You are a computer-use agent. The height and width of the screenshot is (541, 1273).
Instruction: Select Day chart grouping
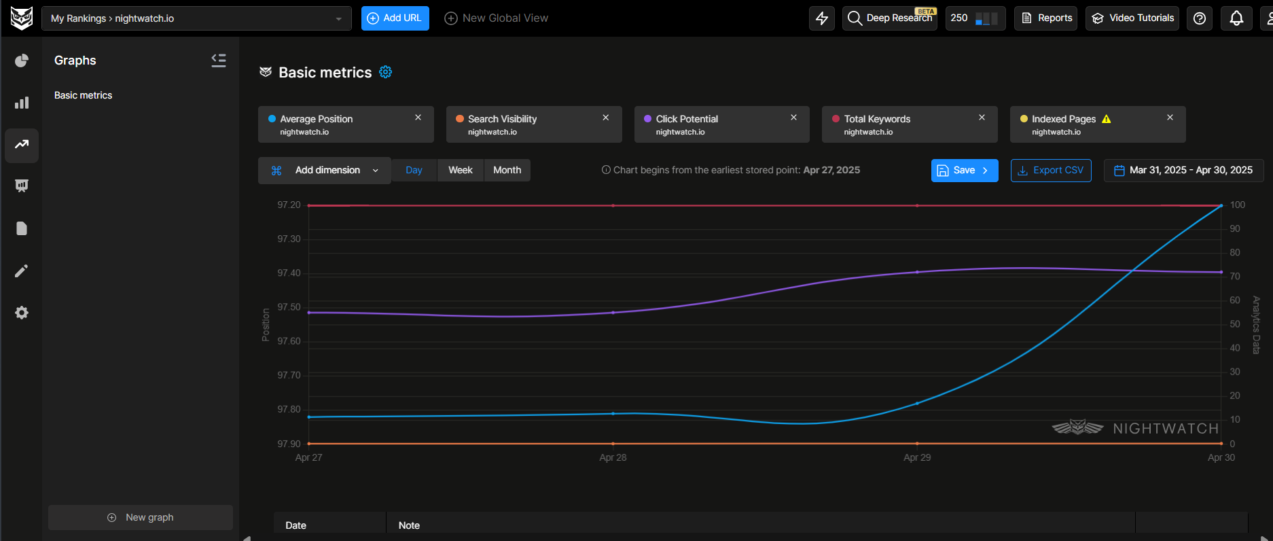pyautogui.click(x=414, y=170)
